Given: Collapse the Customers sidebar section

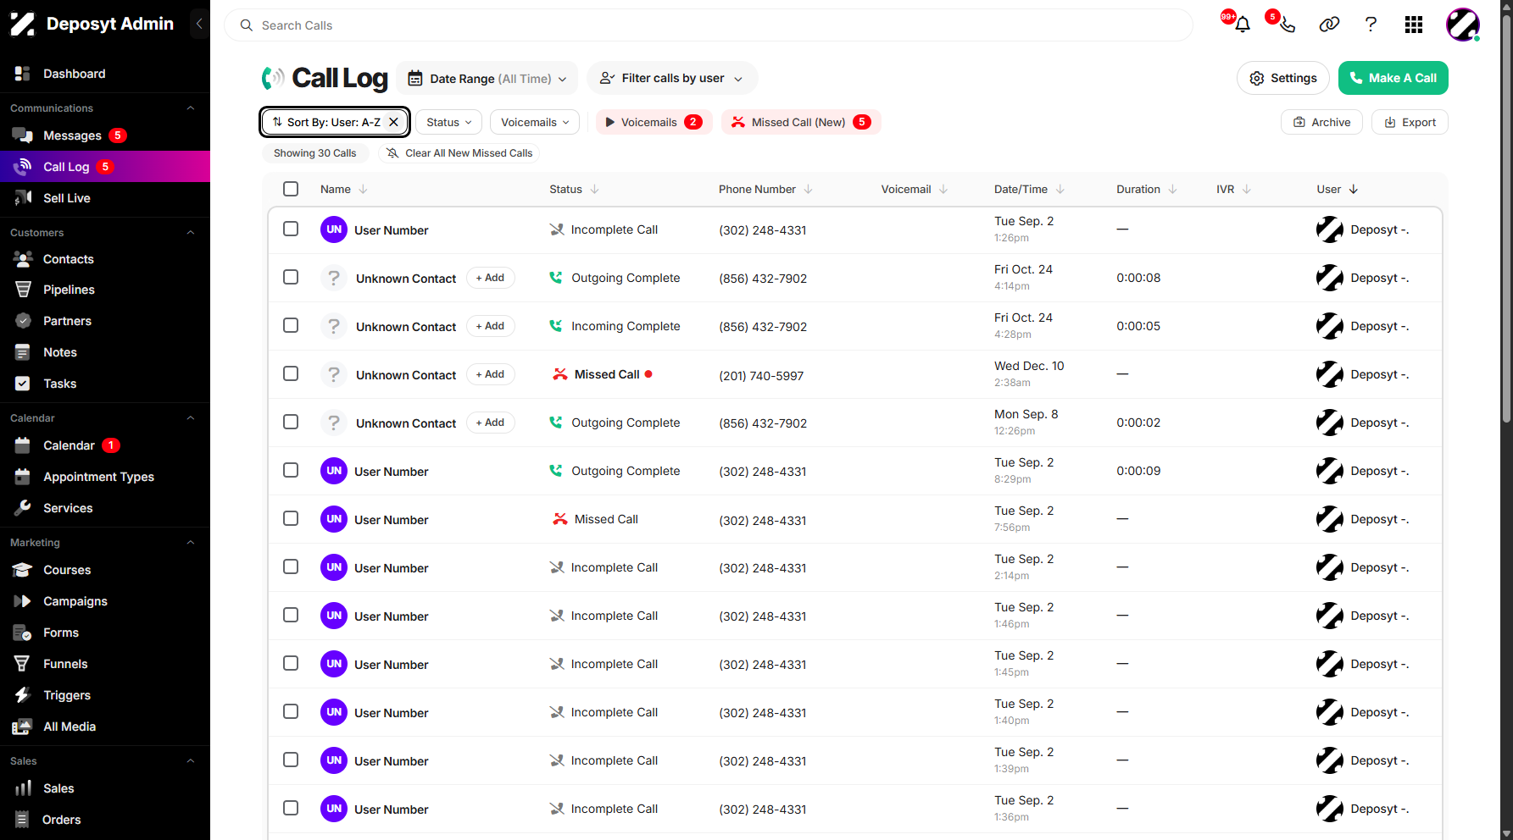Looking at the screenshot, I should coord(191,232).
